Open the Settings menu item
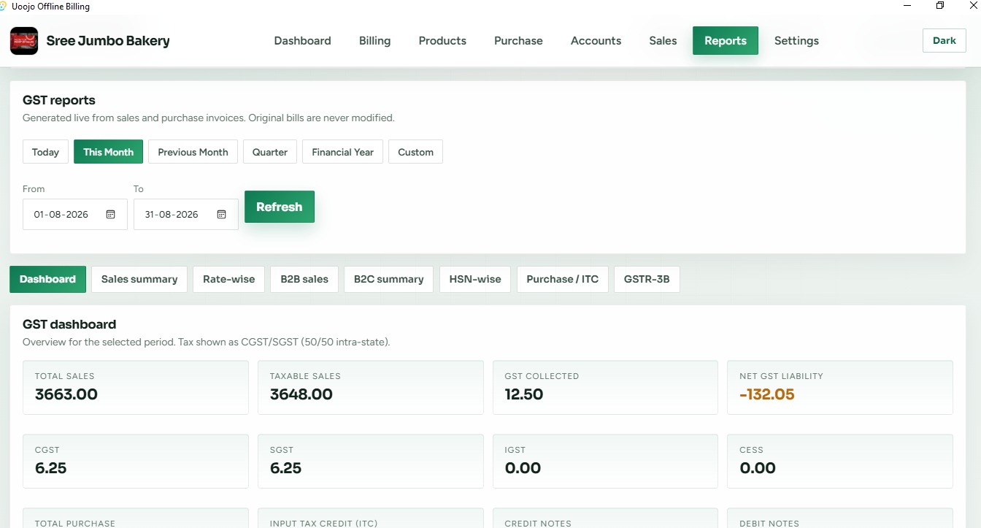The height and width of the screenshot is (528, 981). tap(796, 41)
